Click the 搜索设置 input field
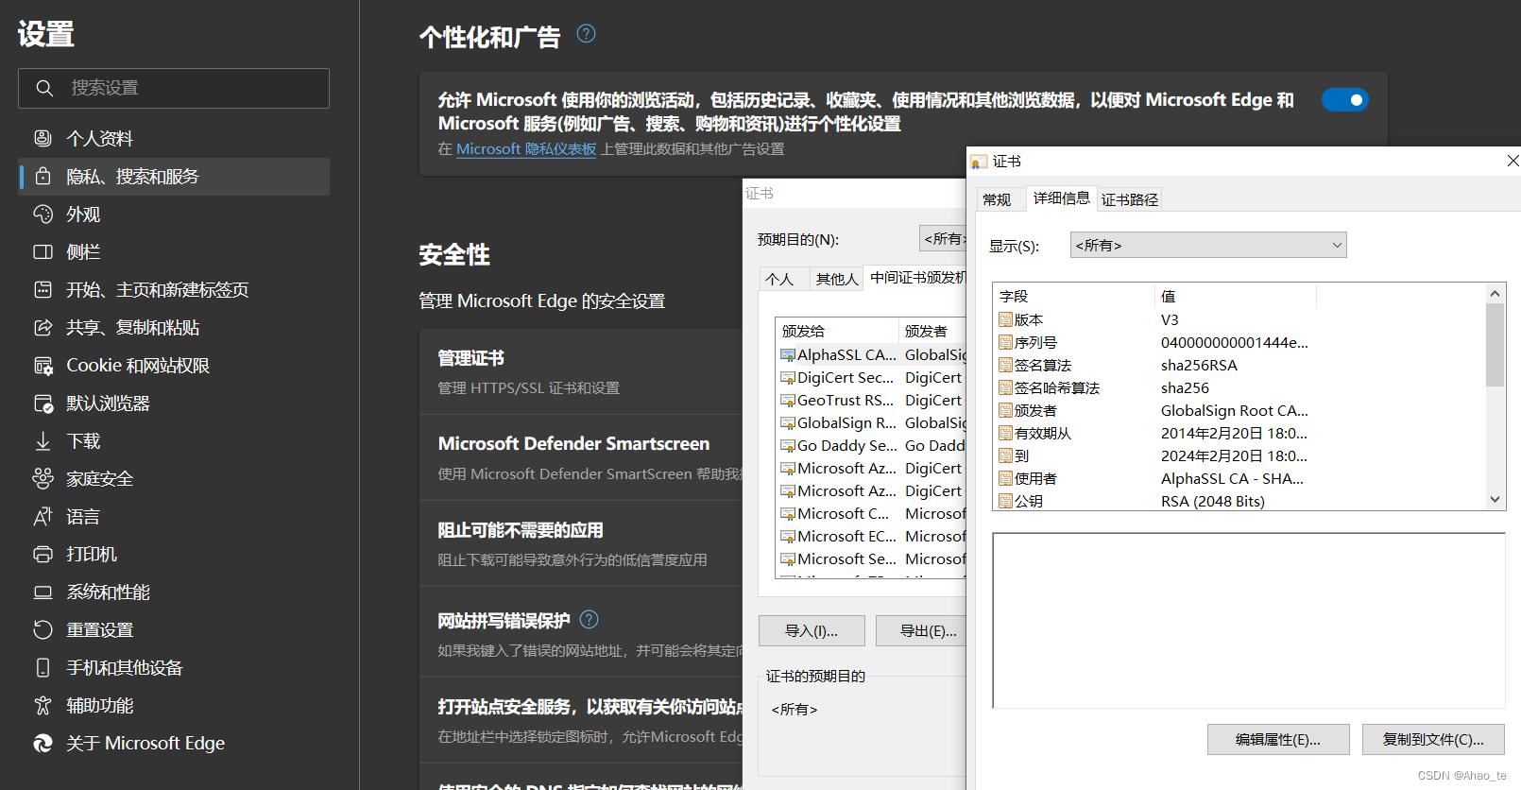The image size is (1521, 790). (x=174, y=88)
